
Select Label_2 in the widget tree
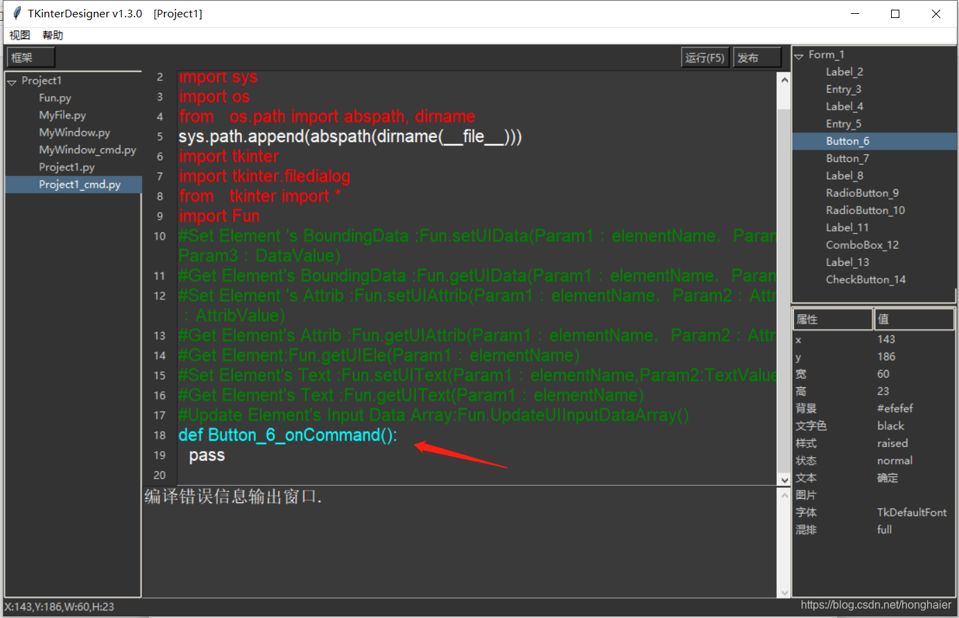point(845,71)
